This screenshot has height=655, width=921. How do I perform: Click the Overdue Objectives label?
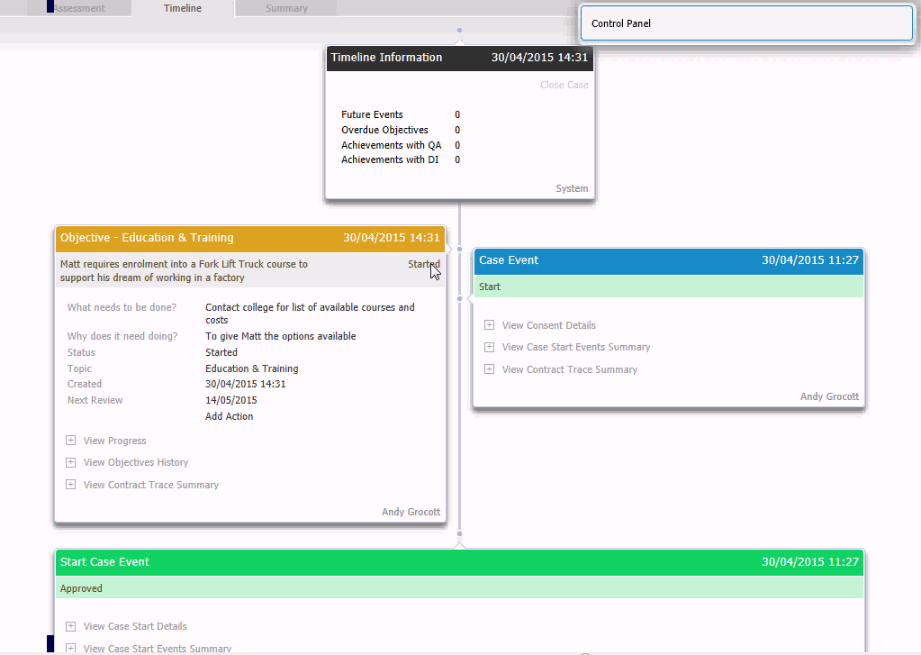[384, 130]
